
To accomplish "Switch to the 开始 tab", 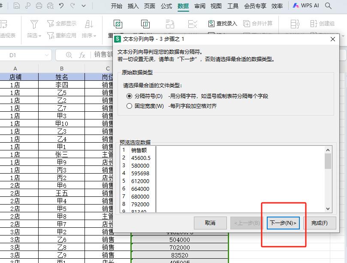I will (116, 6).
